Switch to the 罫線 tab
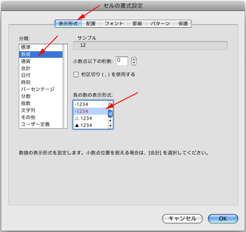This screenshot has height=232, width=246. point(137,24)
